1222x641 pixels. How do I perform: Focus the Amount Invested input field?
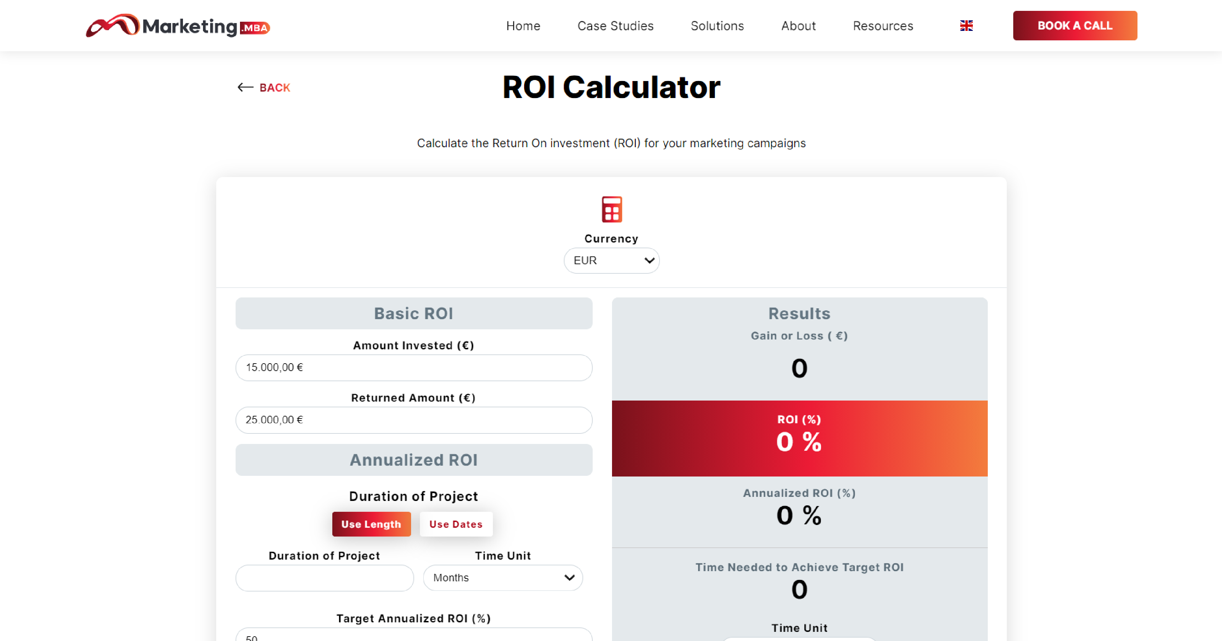pos(413,367)
